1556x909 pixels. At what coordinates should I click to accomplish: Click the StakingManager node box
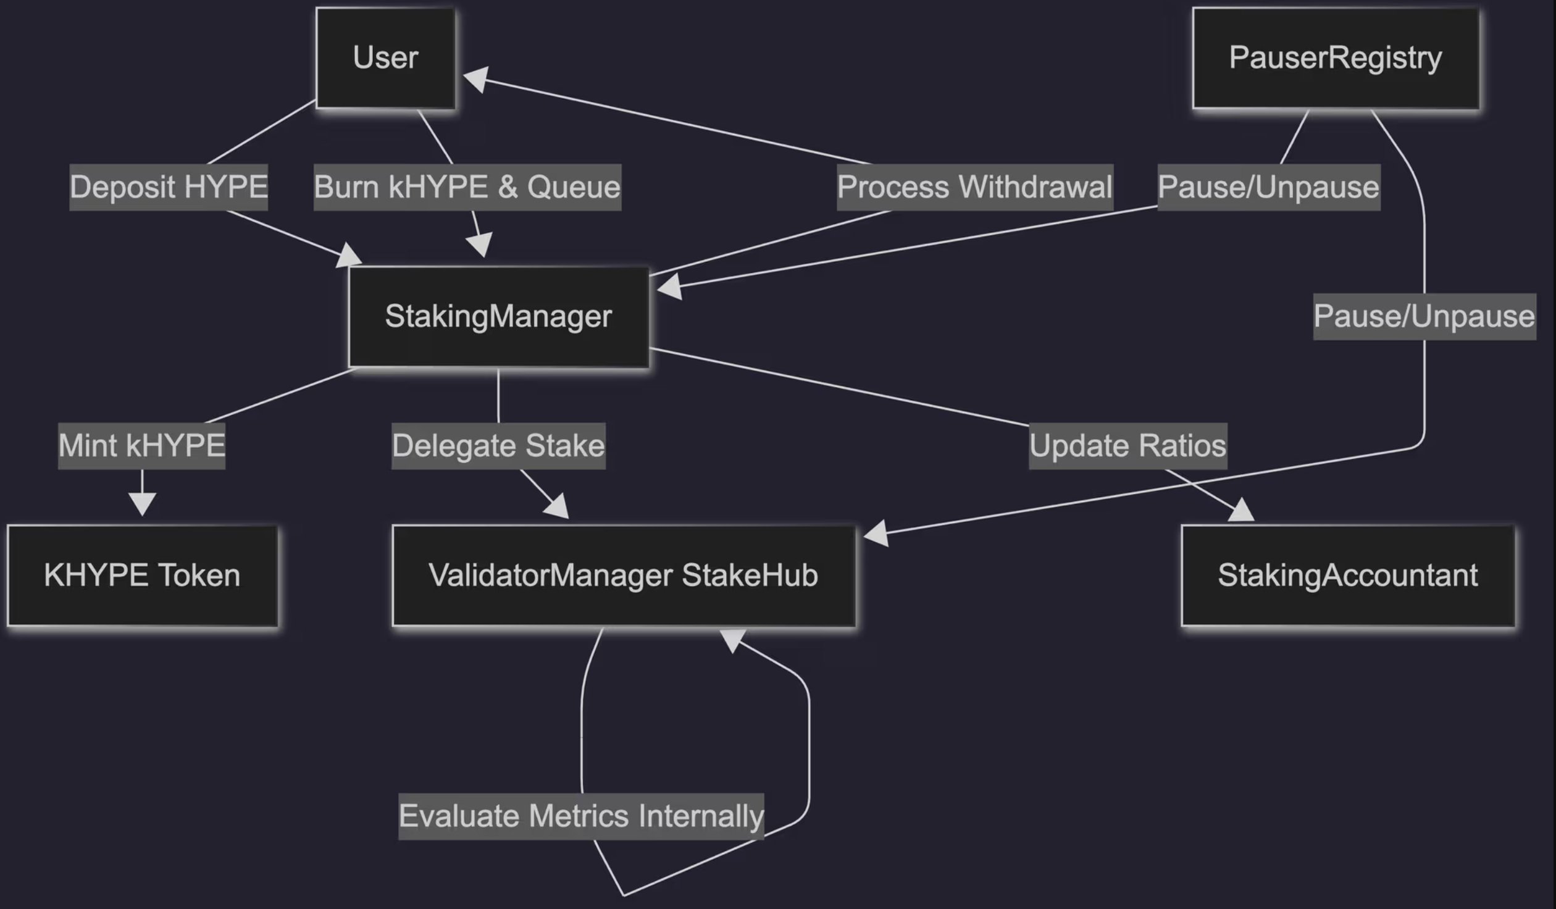coord(498,317)
